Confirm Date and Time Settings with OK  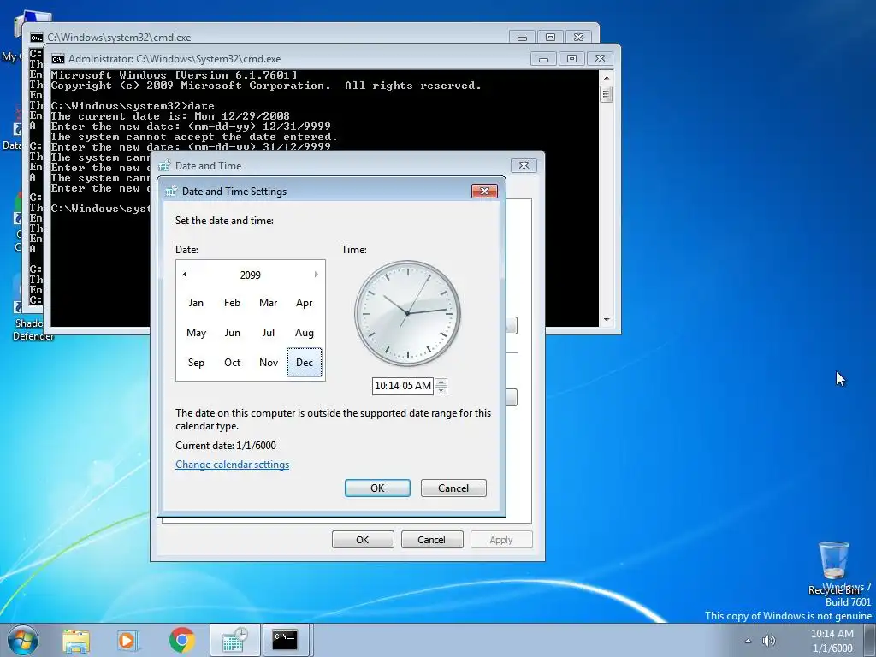click(377, 488)
